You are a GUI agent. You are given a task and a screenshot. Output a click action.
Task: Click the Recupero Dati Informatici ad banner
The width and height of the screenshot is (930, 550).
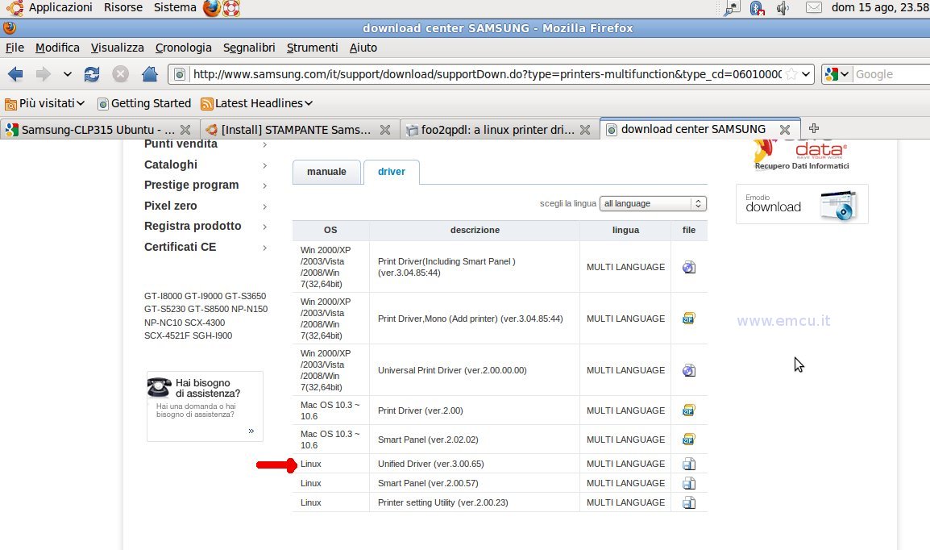[x=802, y=156]
